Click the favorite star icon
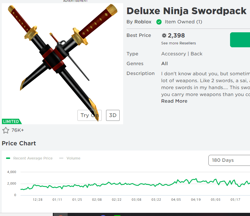The width and height of the screenshot is (250, 216). (6, 130)
